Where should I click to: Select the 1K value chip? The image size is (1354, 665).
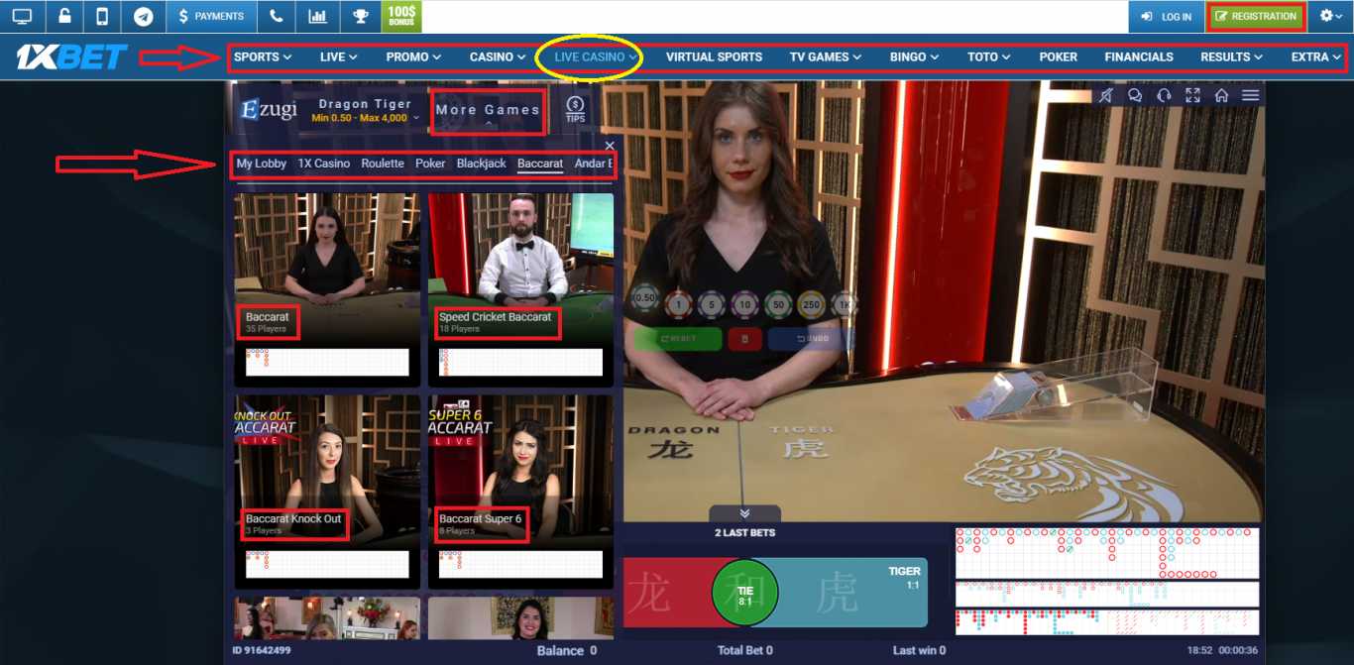[x=845, y=304]
